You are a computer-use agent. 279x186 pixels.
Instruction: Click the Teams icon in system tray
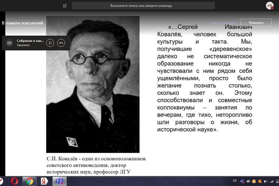point(243,181)
